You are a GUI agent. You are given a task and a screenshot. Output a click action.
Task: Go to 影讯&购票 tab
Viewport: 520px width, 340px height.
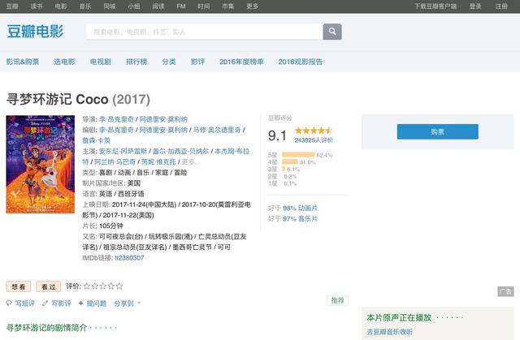coord(23,62)
